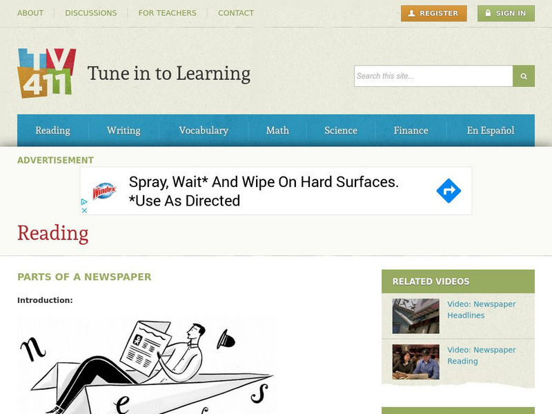This screenshot has height=414, width=552.
Task: Click the newspaper reader illustration
Action: coord(146,365)
